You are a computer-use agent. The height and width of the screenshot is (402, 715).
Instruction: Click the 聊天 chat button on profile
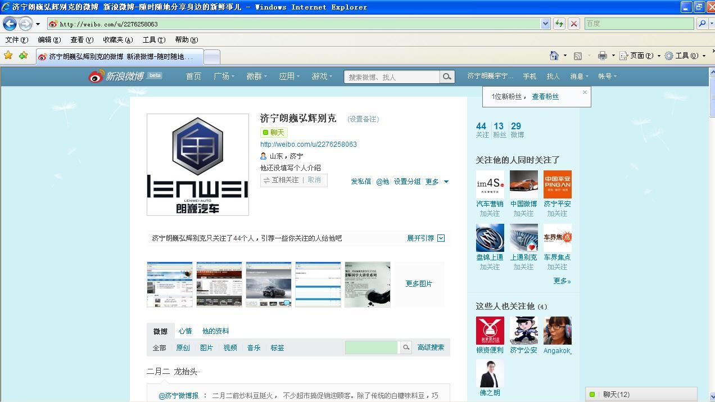(x=274, y=132)
